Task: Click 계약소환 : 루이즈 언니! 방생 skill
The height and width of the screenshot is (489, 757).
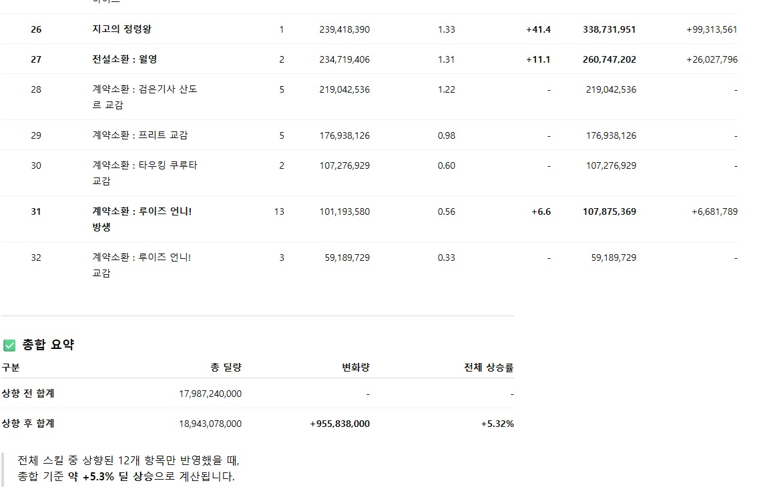Action: pos(142,219)
